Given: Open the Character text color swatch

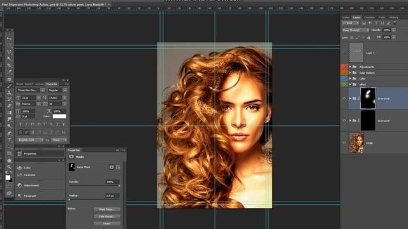Looking at the screenshot, I should 59,116.
